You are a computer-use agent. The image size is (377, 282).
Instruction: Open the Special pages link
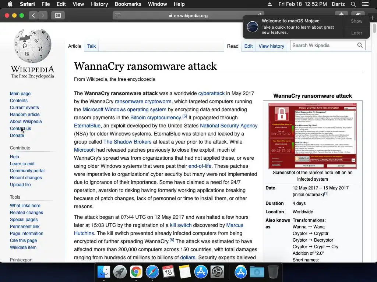point(24,220)
